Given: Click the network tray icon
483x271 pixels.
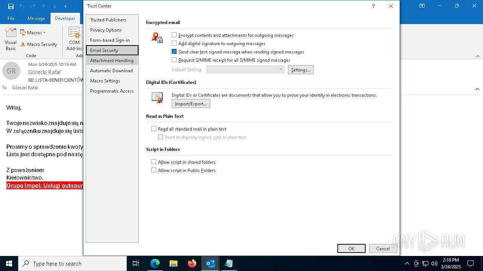Looking at the screenshot, I should 425,263.
